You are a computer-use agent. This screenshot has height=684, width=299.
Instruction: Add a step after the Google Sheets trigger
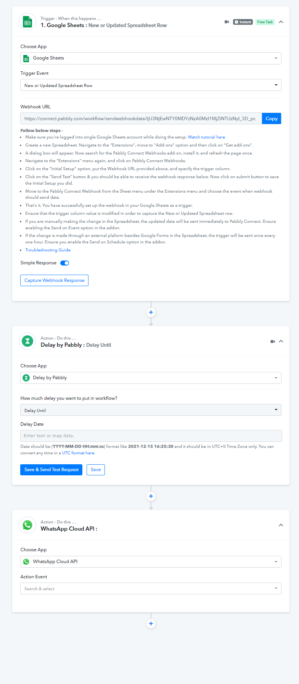click(151, 312)
